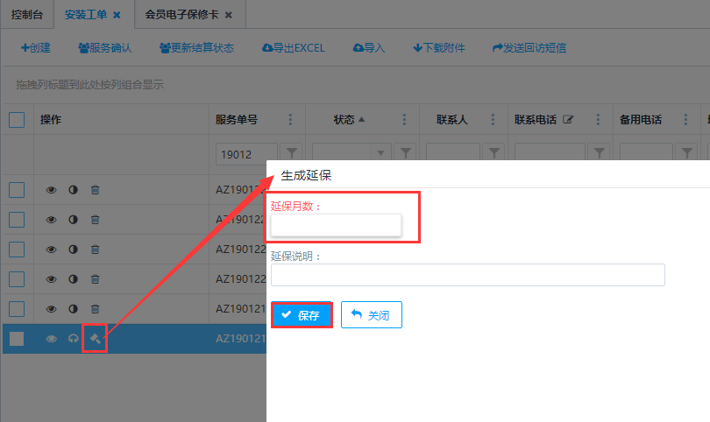
Task: Click the trash icon in the first row
Action: click(96, 189)
